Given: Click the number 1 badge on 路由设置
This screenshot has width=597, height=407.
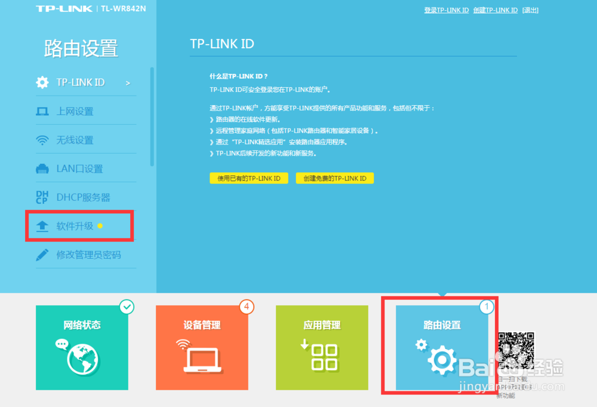Looking at the screenshot, I should coord(487,307).
